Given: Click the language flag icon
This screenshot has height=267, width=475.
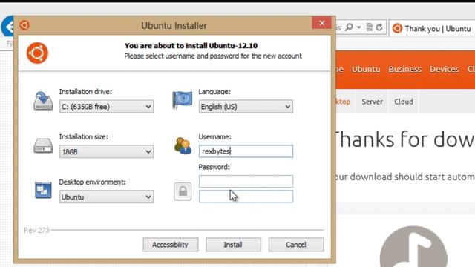Looking at the screenshot, I should coord(182,100).
